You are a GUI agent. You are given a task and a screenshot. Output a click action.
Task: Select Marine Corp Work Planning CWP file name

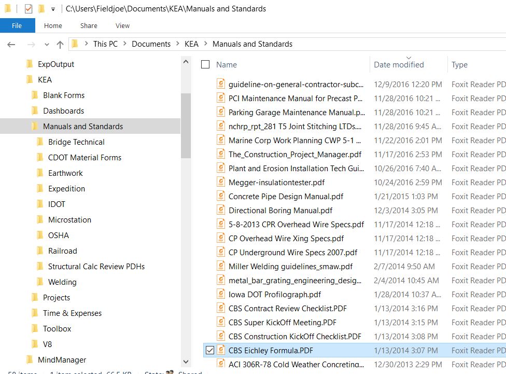click(x=294, y=141)
